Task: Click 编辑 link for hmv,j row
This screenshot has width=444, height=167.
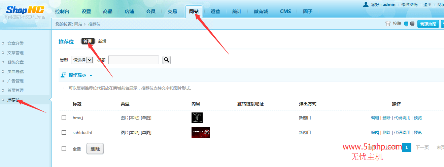Action: click(375, 118)
